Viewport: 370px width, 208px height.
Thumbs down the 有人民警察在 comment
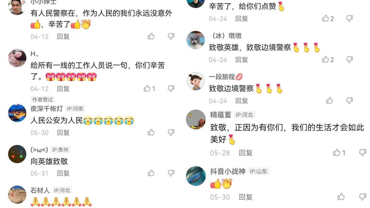pos(171,36)
